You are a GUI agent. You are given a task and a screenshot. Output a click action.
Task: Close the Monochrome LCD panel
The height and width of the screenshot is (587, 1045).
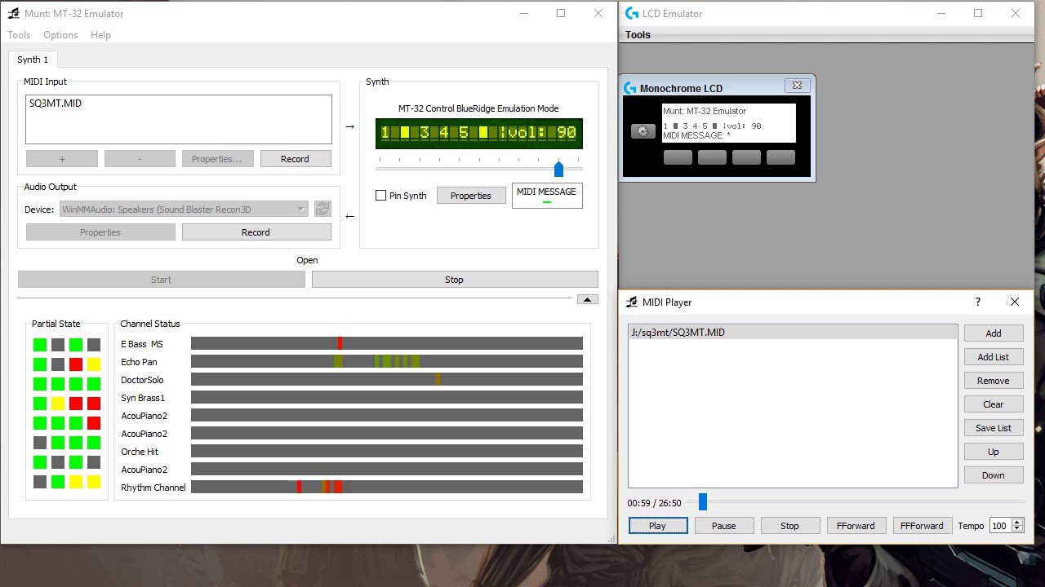coord(797,86)
